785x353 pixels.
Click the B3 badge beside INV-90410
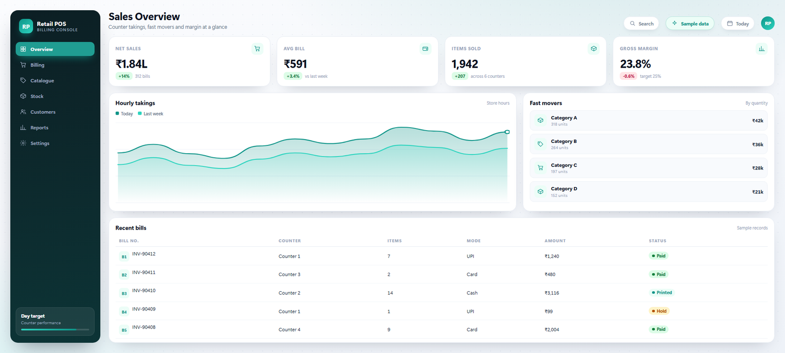coord(124,293)
